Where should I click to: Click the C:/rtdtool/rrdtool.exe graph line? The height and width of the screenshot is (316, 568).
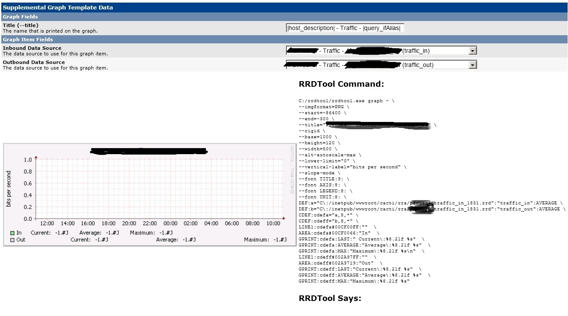click(346, 100)
